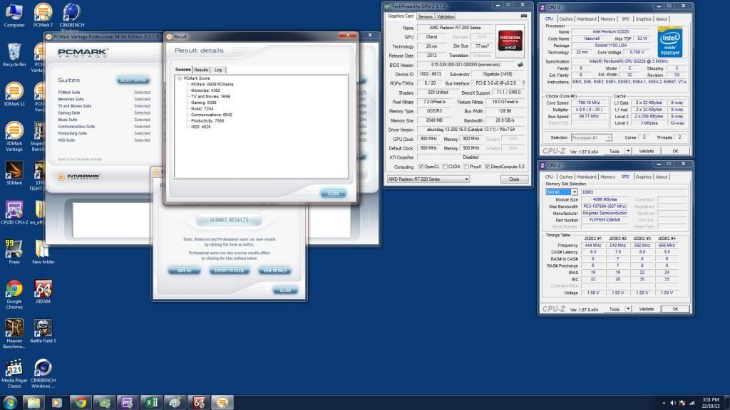Click the GPU-Z screenshot camera icon
730x410 pixels.
(x=524, y=16)
